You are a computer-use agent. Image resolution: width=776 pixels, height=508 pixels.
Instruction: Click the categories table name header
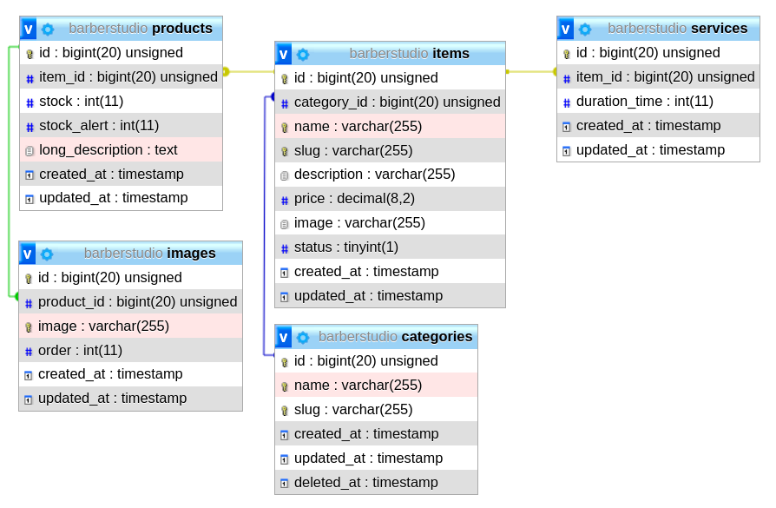point(437,337)
